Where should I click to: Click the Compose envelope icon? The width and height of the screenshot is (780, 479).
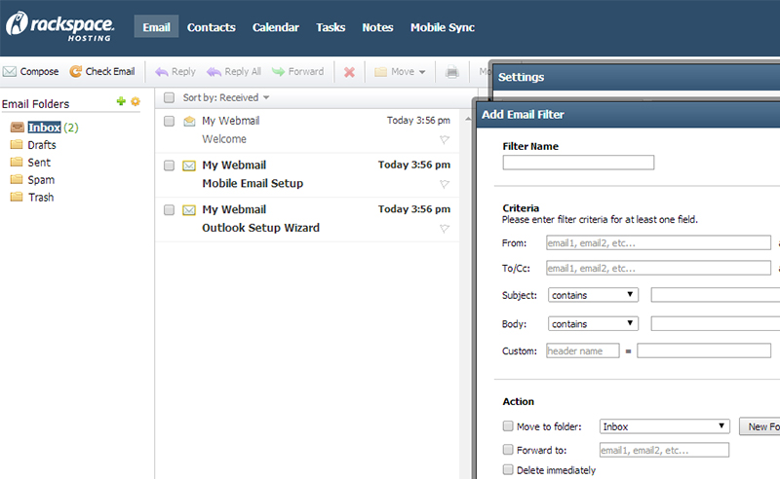point(10,71)
